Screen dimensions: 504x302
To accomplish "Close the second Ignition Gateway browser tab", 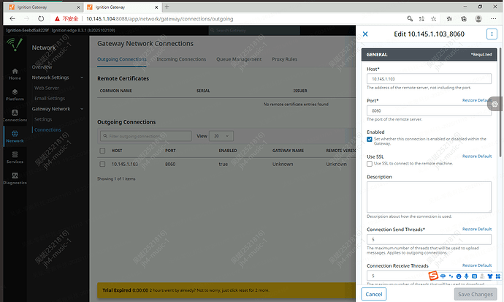I will click(x=156, y=7).
